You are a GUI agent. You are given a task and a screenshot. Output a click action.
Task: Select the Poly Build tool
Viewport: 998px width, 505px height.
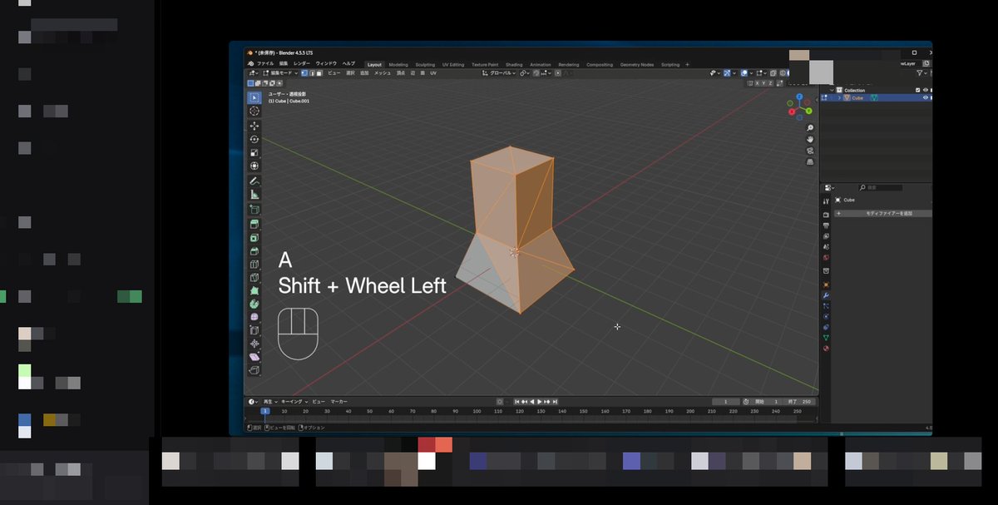click(254, 290)
